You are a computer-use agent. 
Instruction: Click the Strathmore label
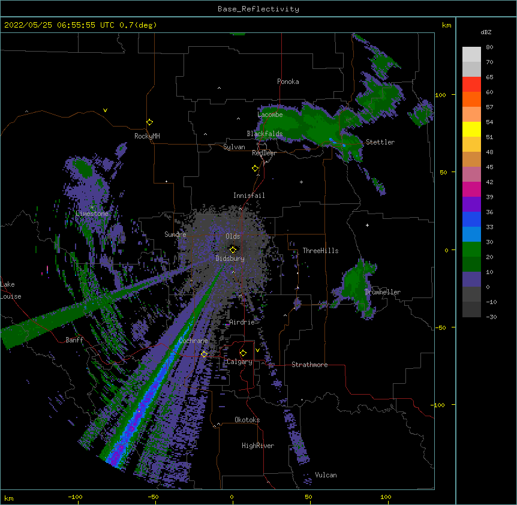(309, 365)
